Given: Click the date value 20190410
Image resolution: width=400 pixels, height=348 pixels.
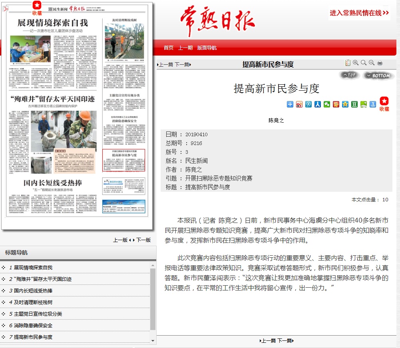Looking at the screenshot, I should click(197, 135).
